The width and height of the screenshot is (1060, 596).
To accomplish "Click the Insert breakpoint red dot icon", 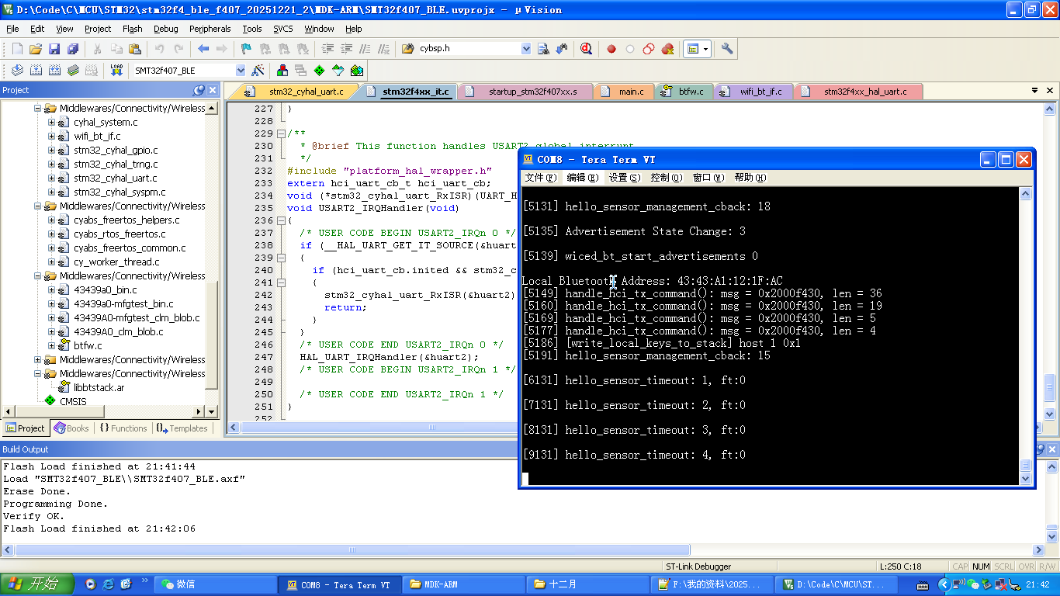I will coord(611,49).
